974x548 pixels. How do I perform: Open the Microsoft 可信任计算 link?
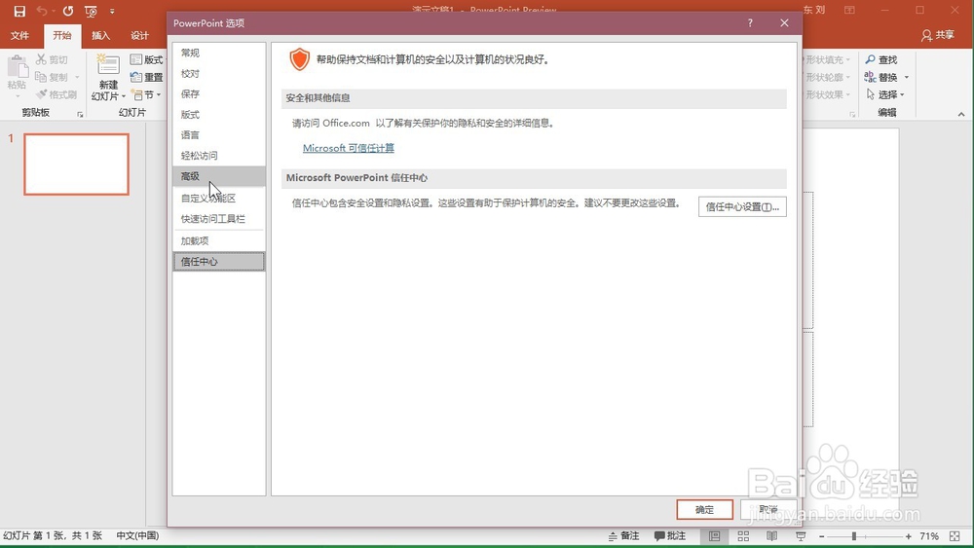coord(349,148)
